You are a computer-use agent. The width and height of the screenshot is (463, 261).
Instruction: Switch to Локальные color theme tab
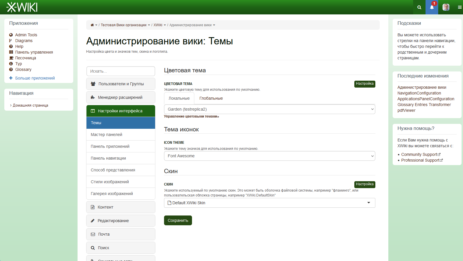tap(179, 98)
